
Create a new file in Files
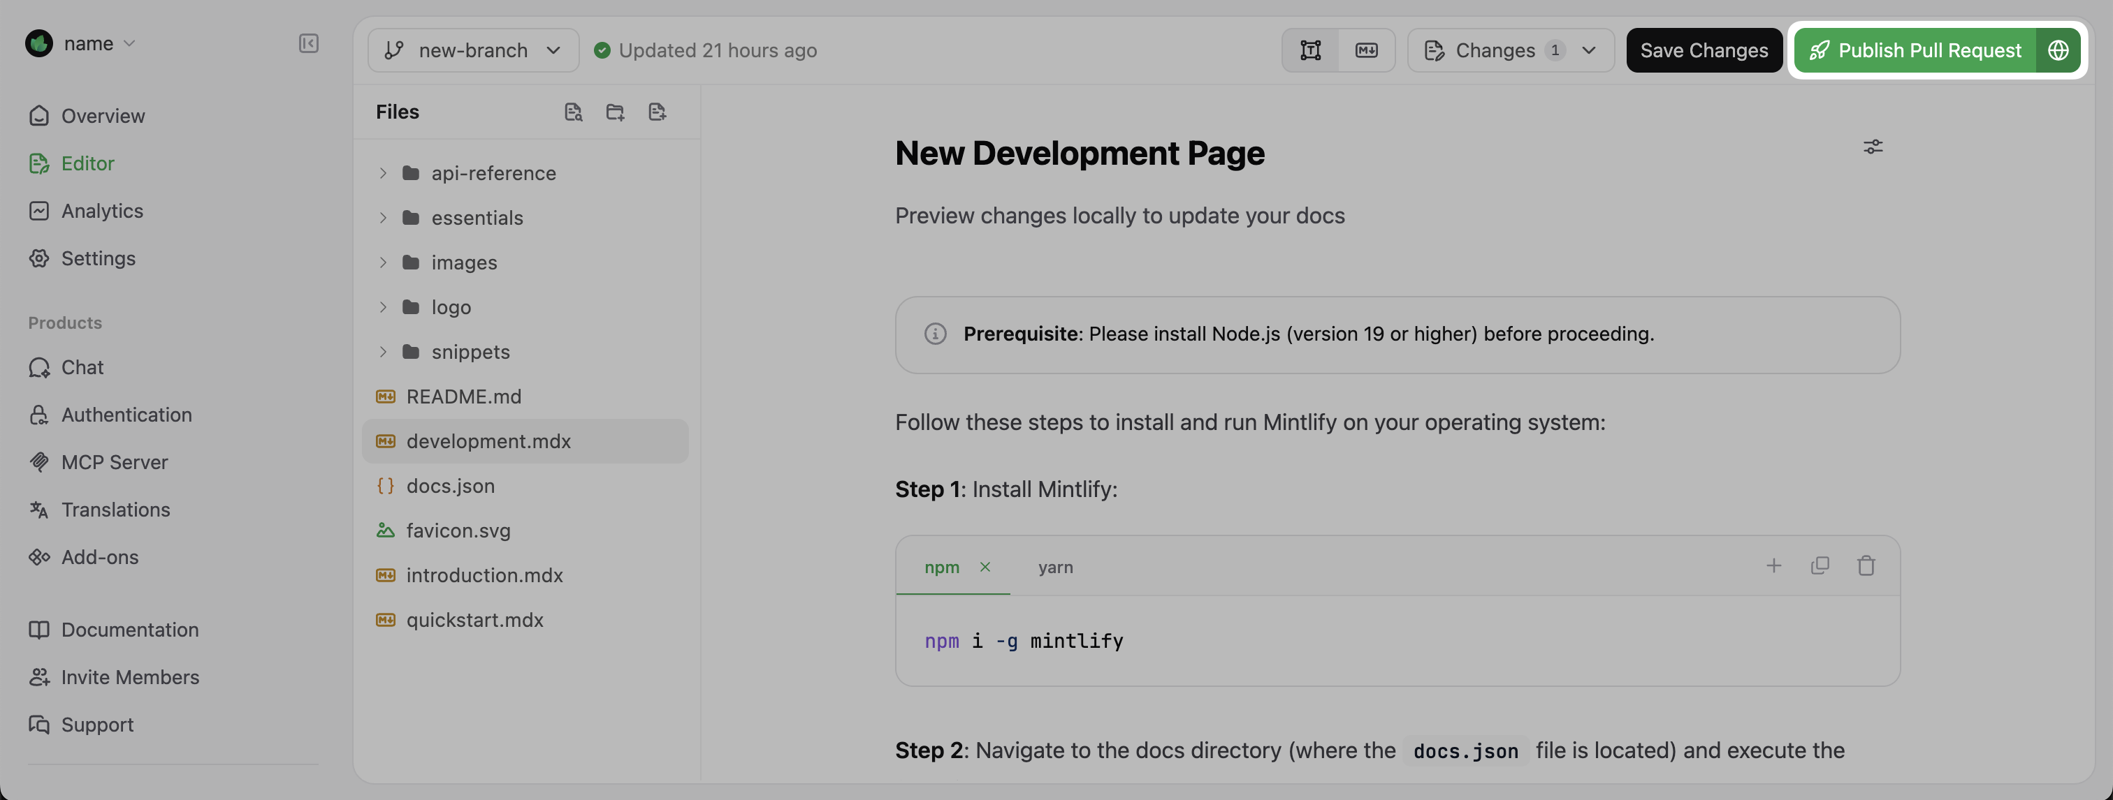(656, 112)
